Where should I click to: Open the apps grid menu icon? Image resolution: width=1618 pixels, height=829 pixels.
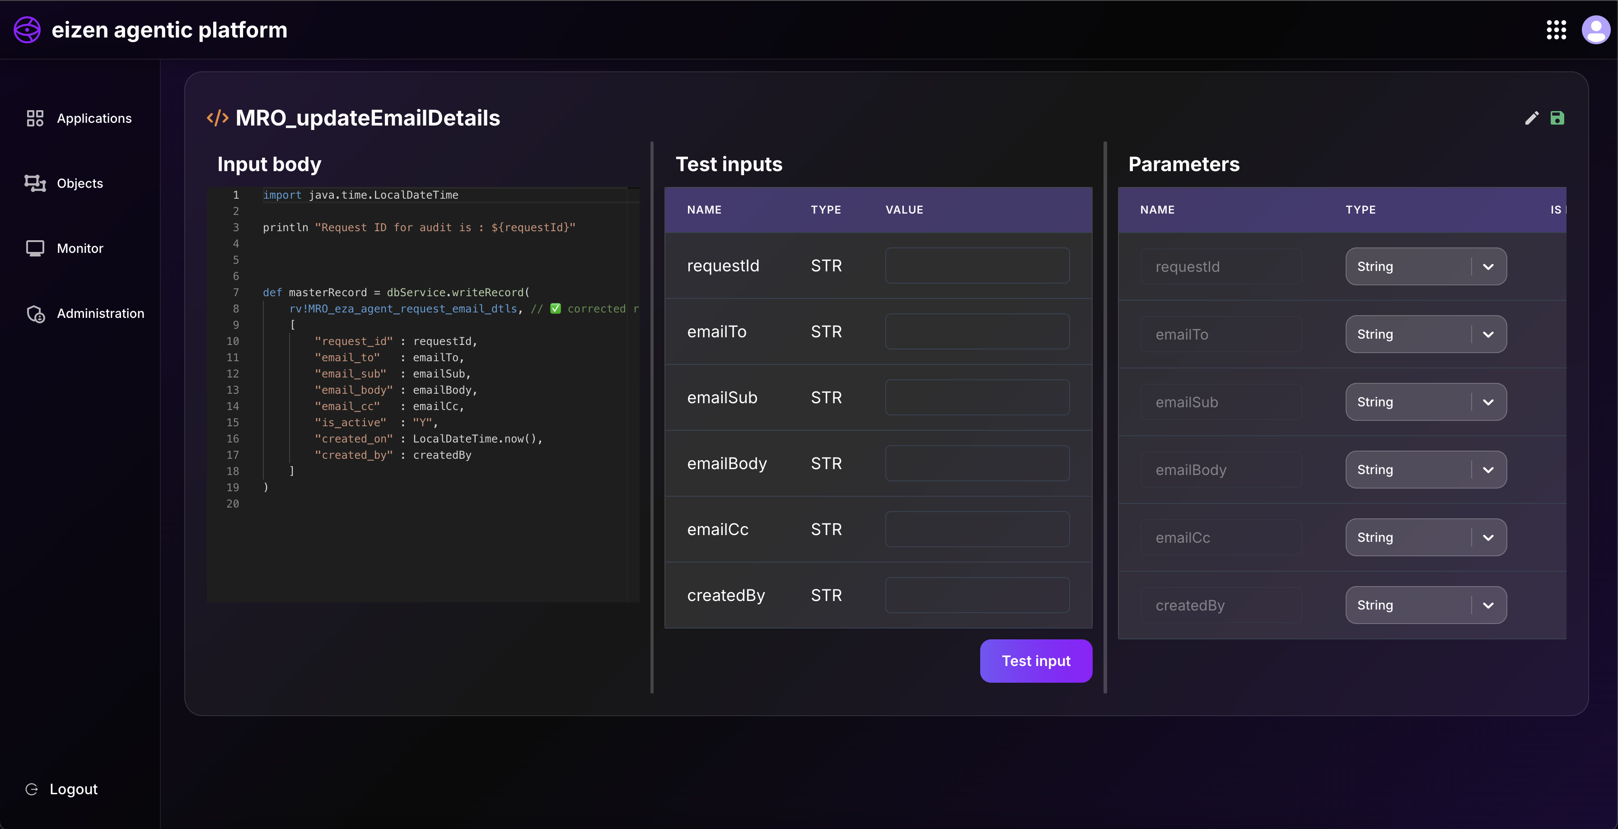[x=1556, y=29]
